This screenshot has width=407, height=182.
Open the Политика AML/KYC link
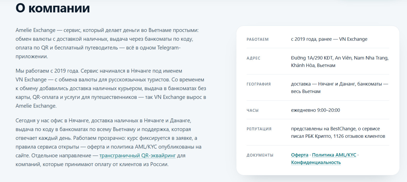[334, 155]
